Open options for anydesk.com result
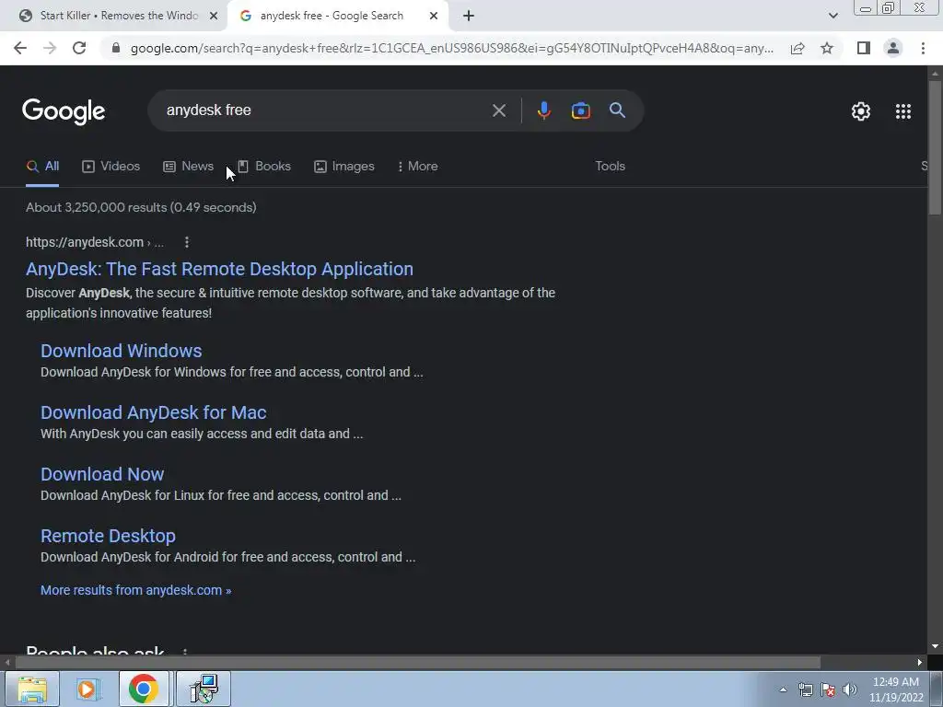This screenshot has width=943, height=707. point(186,242)
